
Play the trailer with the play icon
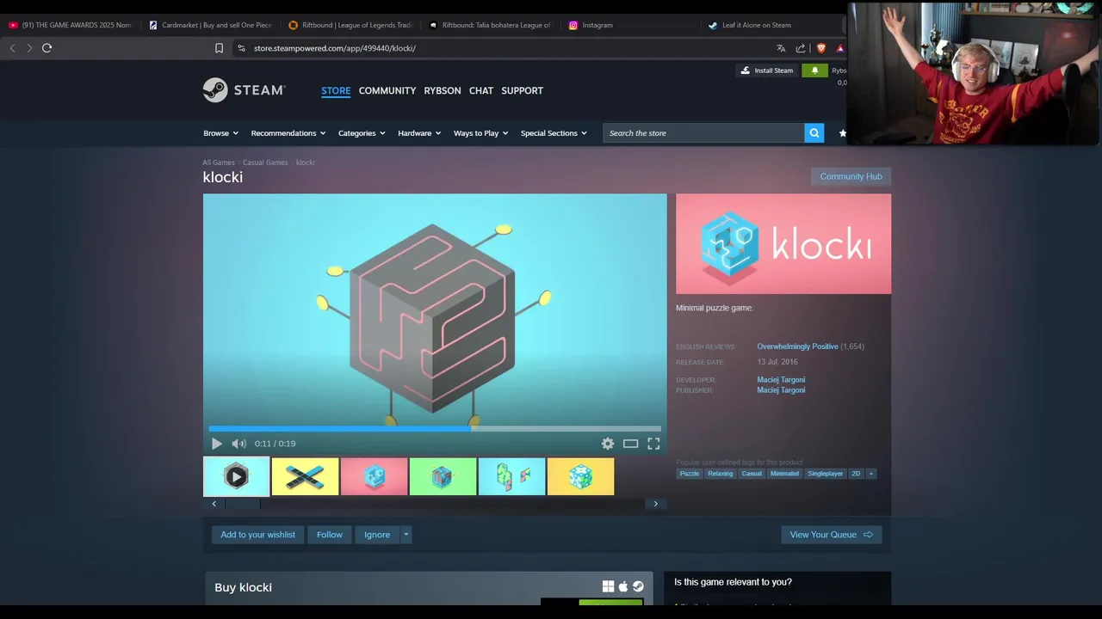217,444
